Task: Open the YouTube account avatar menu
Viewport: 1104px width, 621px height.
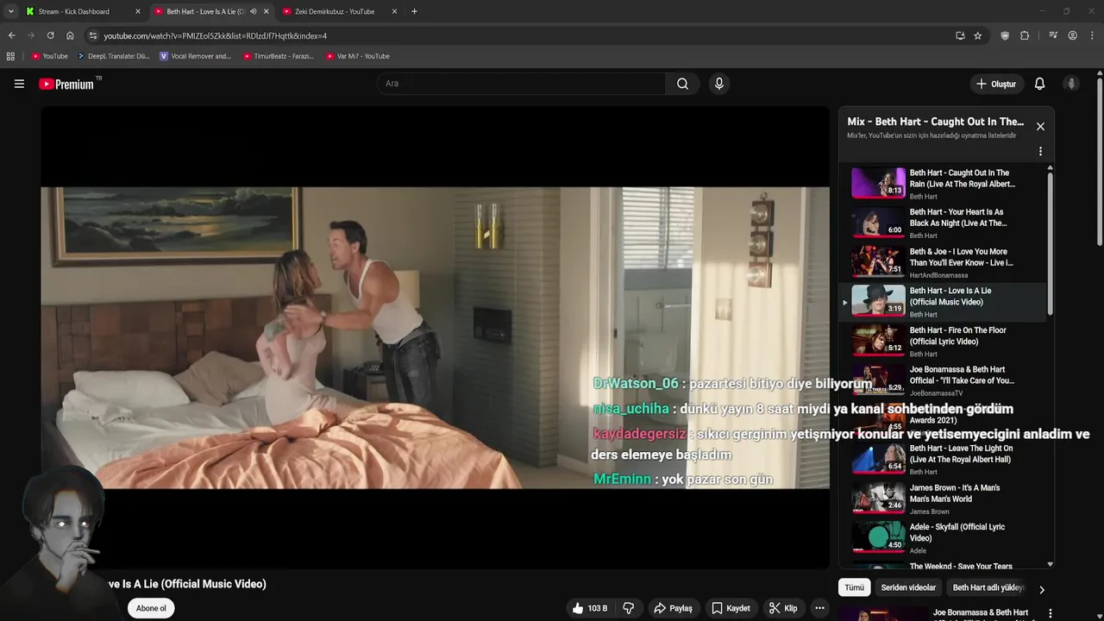Action: point(1071,84)
